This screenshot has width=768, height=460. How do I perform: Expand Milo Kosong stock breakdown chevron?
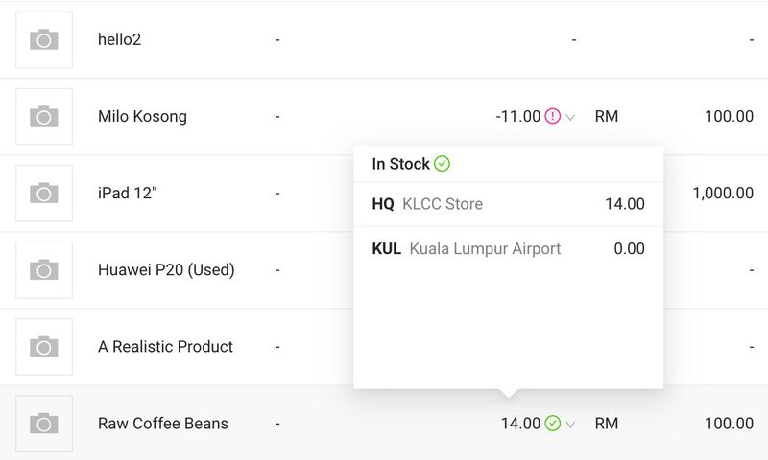click(x=570, y=118)
